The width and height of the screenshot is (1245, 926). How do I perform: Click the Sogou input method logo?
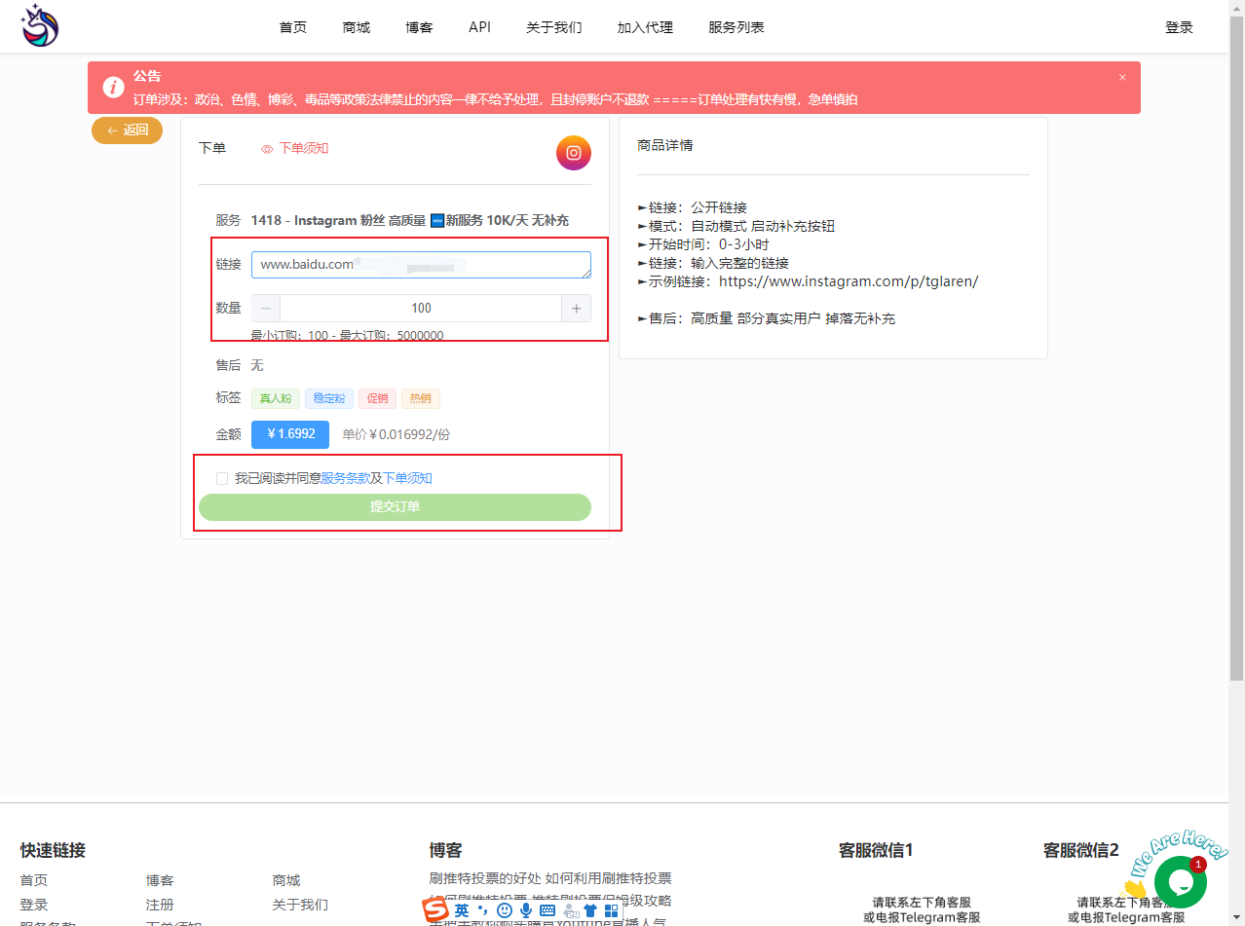pyautogui.click(x=435, y=909)
